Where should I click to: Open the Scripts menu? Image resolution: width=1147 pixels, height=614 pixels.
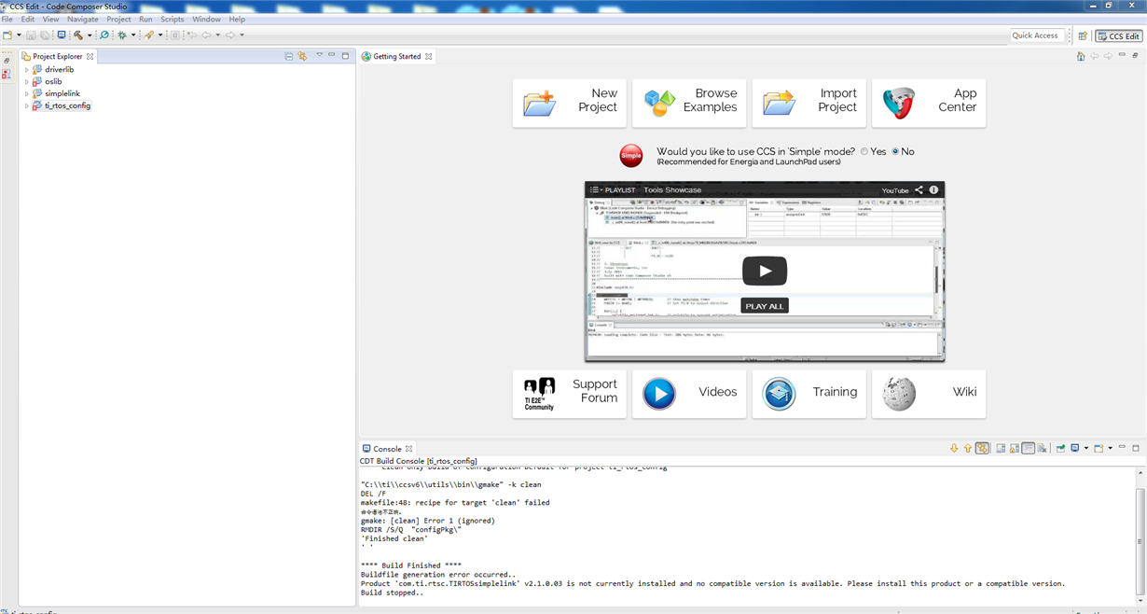coord(173,19)
